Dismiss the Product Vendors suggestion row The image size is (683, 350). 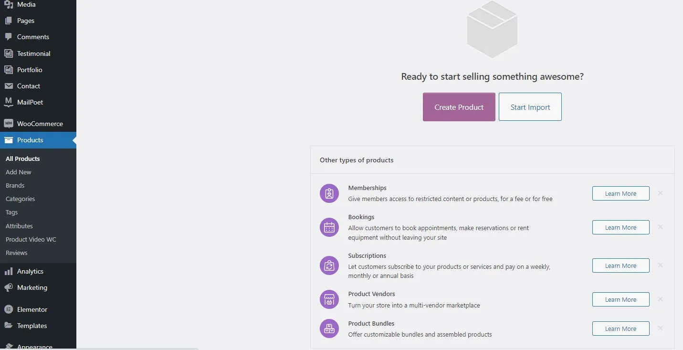click(x=661, y=299)
